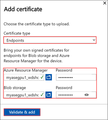Browse for Blob storage certificate file
Screen dimensions: 108x120
pyautogui.click(x=49, y=95)
